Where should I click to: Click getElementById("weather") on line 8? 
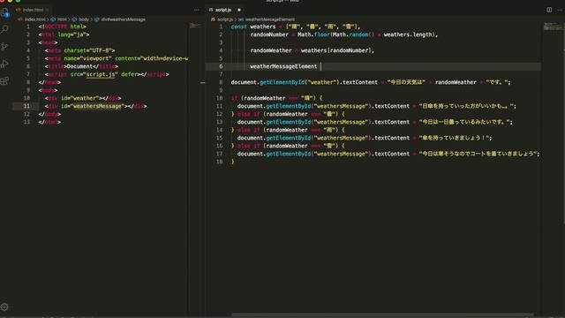click(x=299, y=82)
